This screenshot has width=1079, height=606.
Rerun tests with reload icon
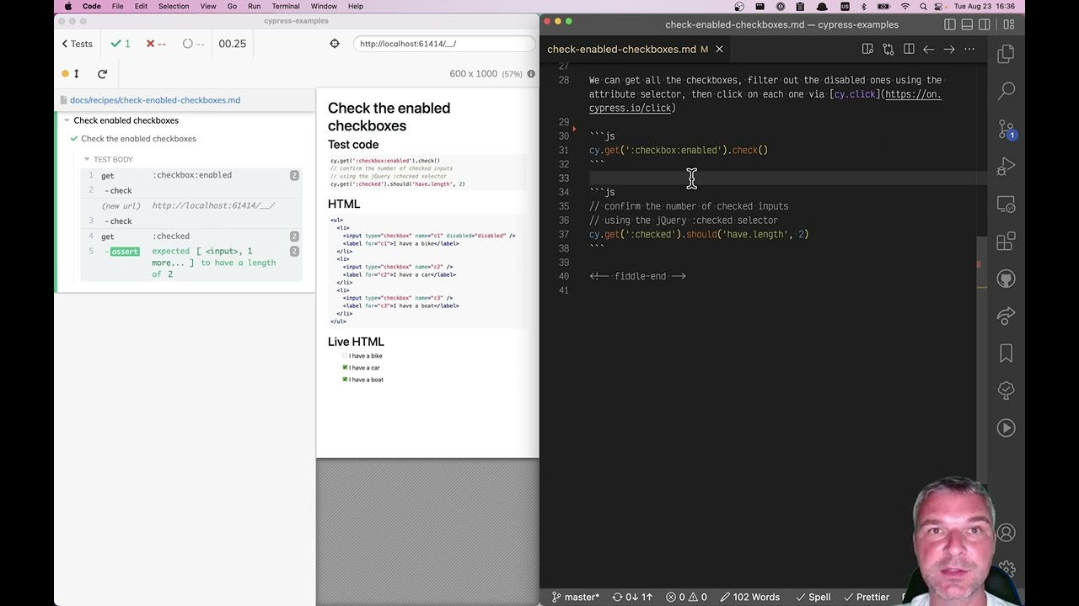click(x=102, y=74)
